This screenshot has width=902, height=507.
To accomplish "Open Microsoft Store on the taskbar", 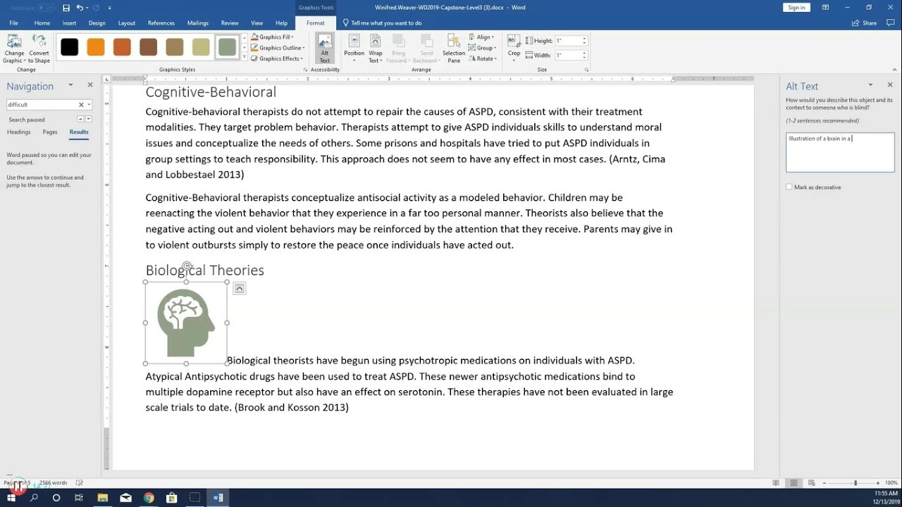I will (171, 498).
